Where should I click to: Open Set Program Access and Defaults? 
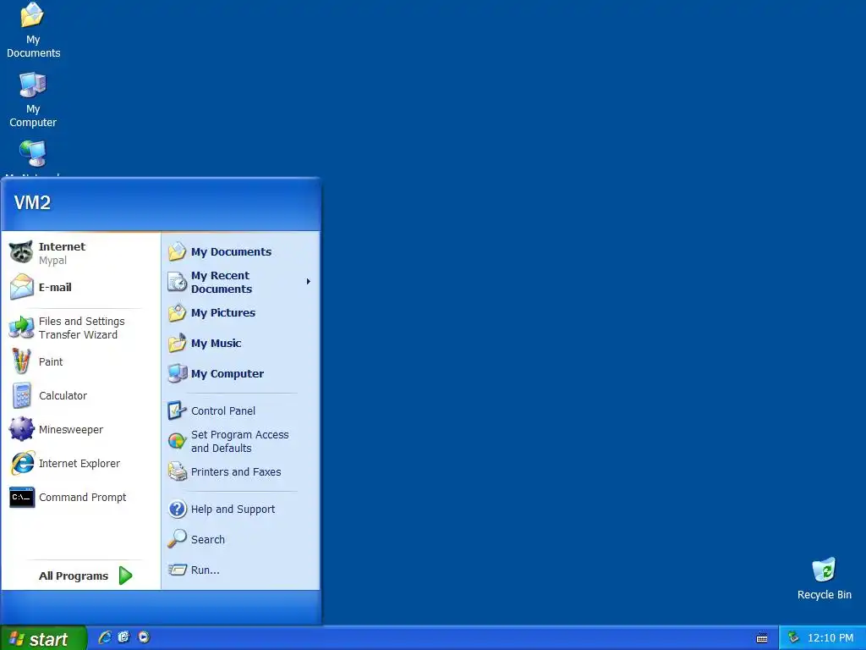pyautogui.click(x=240, y=442)
